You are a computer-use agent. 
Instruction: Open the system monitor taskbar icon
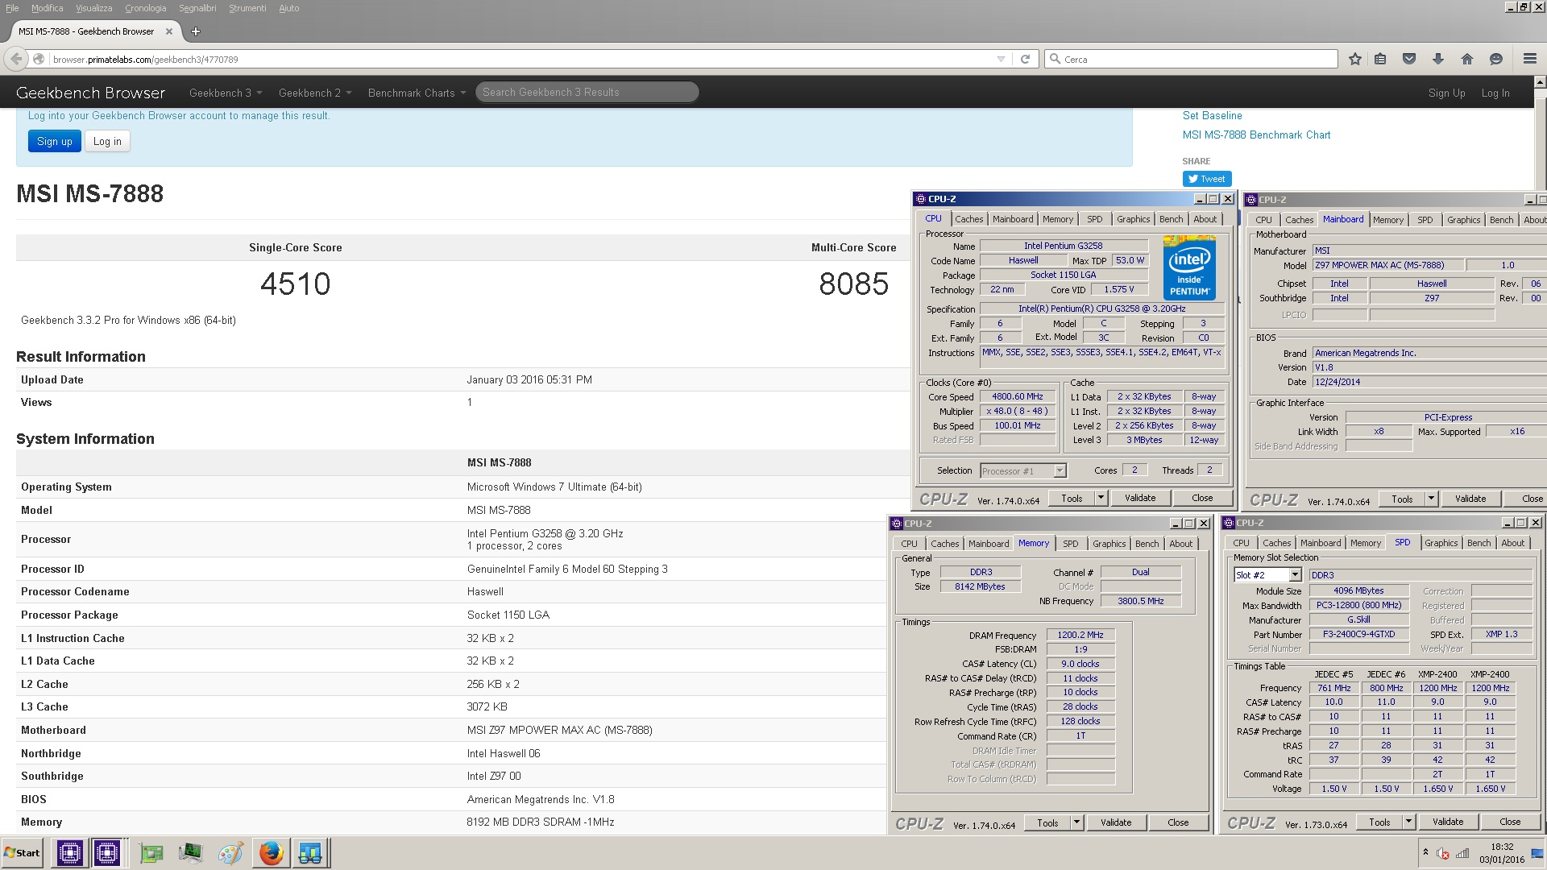coord(190,852)
